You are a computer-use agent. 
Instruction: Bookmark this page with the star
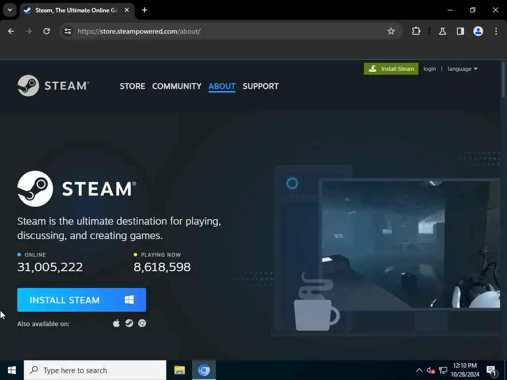[x=391, y=31]
